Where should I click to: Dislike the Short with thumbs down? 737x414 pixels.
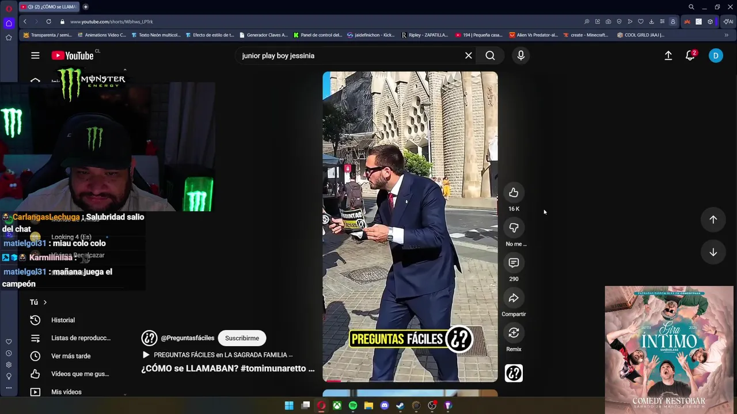pyautogui.click(x=514, y=228)
